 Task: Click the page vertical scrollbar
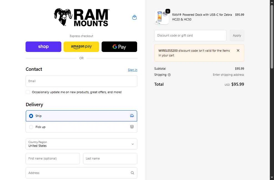point(272,37)
